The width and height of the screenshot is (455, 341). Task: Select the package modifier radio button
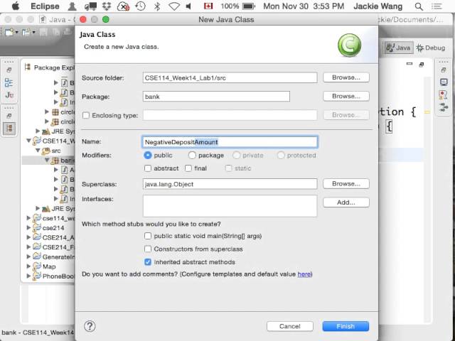[192, 155]
